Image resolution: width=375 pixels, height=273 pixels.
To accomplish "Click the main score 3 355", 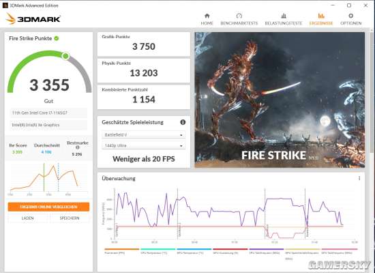I will pos(50,85).
